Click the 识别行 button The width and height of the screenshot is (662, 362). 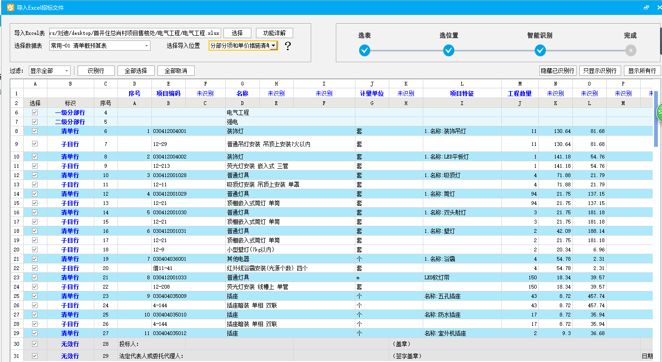coord(96,71)
